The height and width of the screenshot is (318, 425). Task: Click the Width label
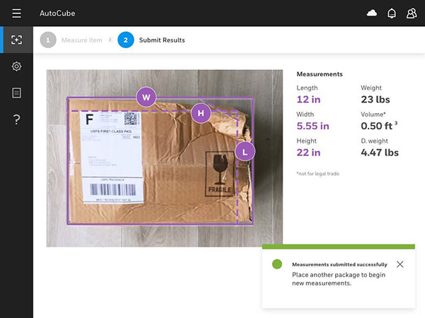[x=305, y=114]
